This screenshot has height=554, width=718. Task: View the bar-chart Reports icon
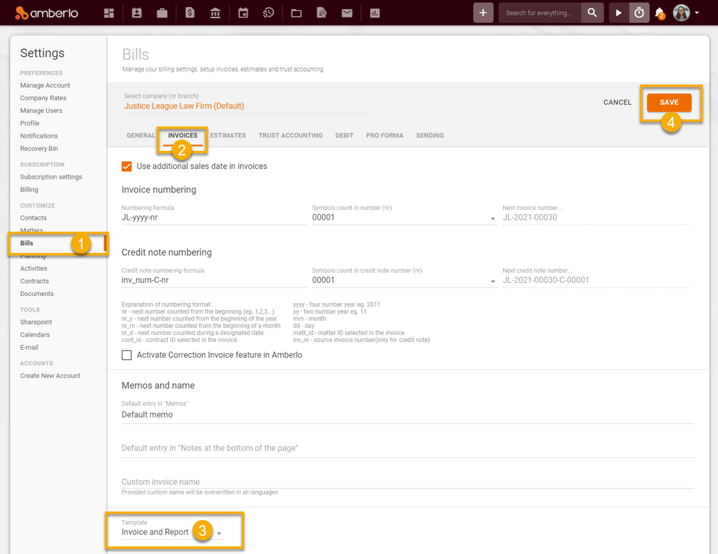coord(374,13)
